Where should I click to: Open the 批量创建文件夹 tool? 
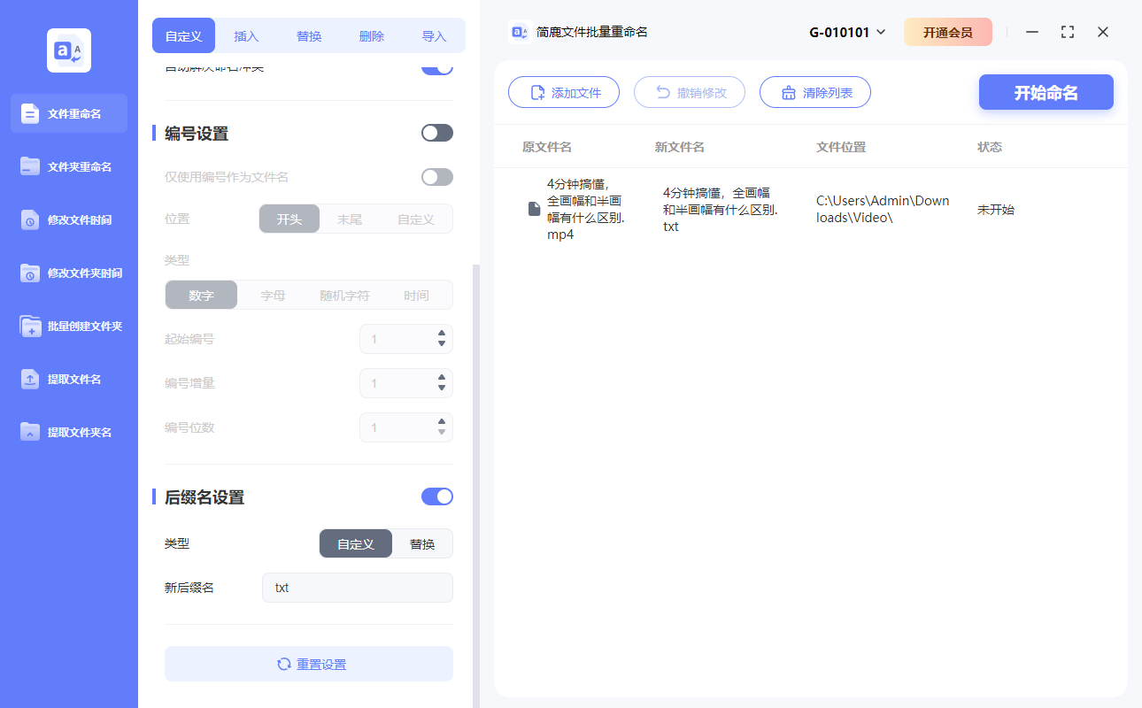[x=68, y=326]
